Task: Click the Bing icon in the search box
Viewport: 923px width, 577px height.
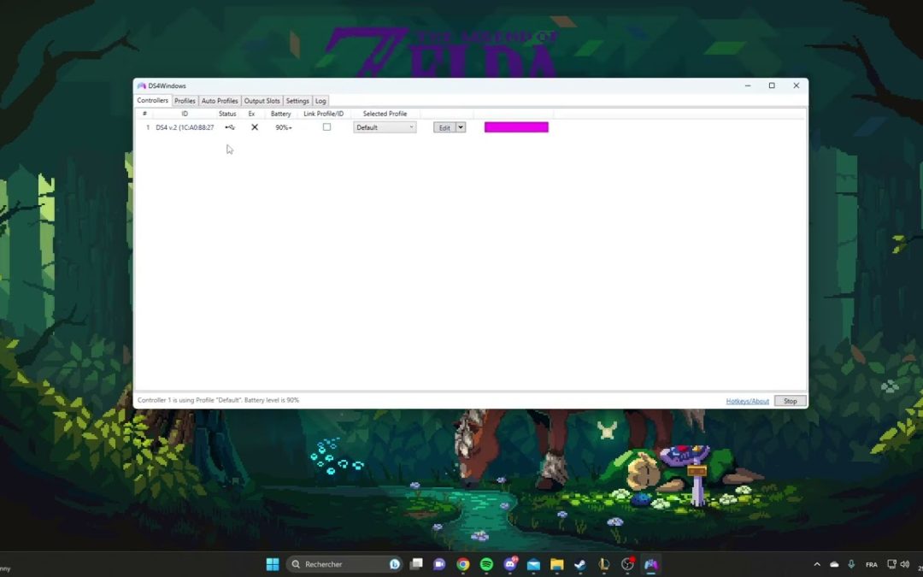Action: [x=394, y=564]
